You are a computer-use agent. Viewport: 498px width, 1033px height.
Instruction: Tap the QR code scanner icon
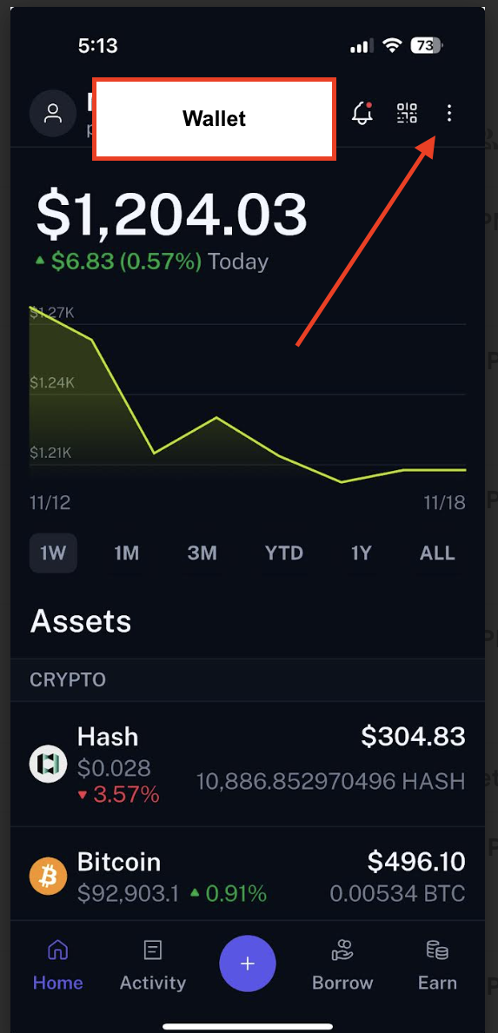pyautogui.click(x=407, y=113)
